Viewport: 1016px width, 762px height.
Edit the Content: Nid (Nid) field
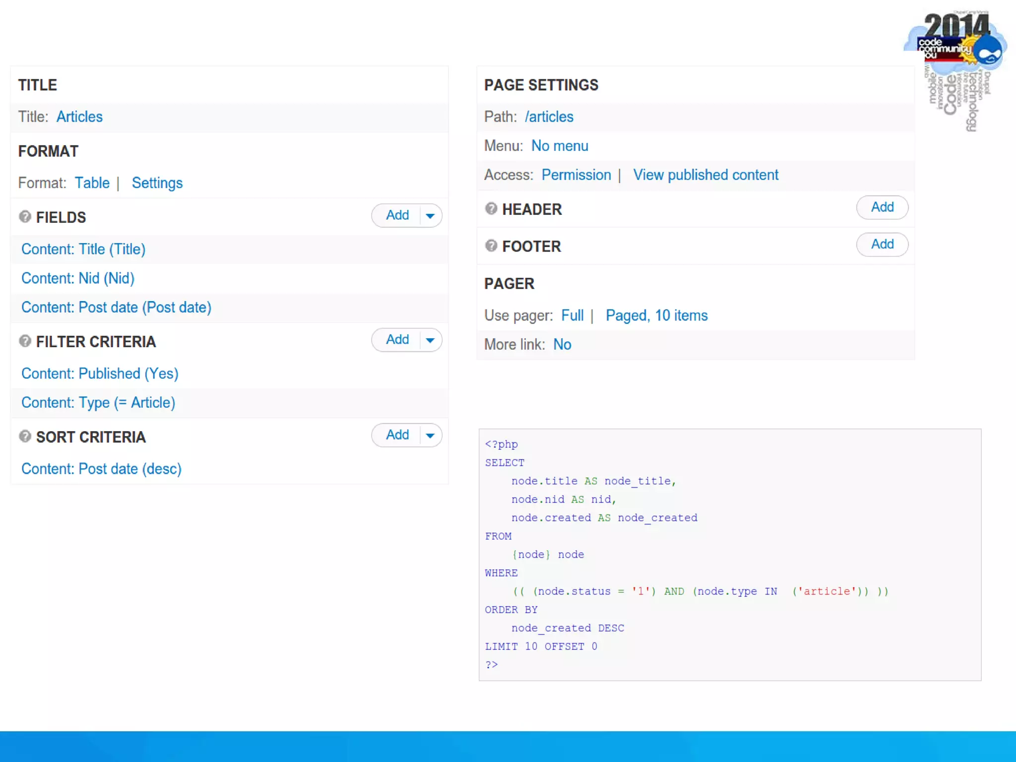point(78,278)
